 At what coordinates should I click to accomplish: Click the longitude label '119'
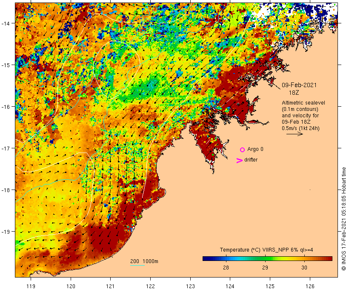pyautogui.click(x=31, y=286)
